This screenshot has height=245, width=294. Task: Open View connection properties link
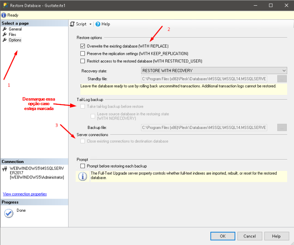click(25, 194)
